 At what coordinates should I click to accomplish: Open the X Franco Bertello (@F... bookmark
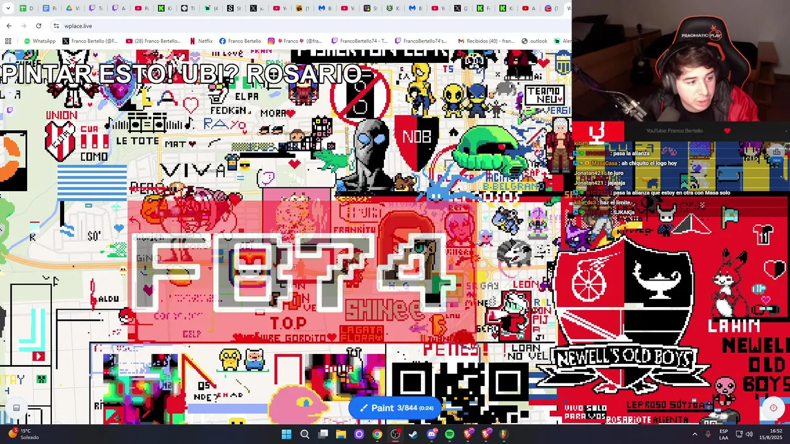click(90, 41)
